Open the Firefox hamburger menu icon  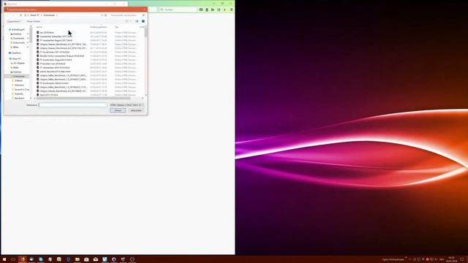(x=231, y=9)
